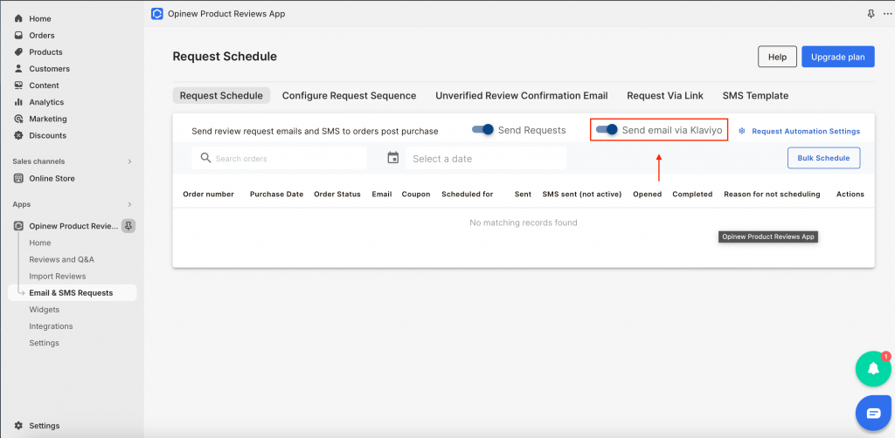This screenshot has width=895, height=438.
Task: Click the Orders label in sidebar
Action: (42, 35)
